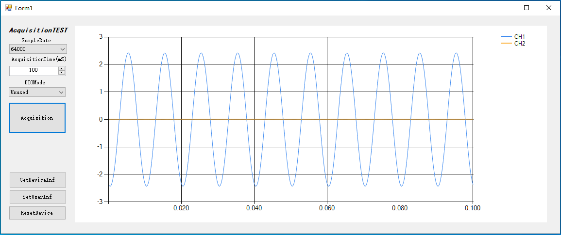561x235 pixels.
Task: Click the Form1 application icon in title bar
Action: (x=8, y=8)
